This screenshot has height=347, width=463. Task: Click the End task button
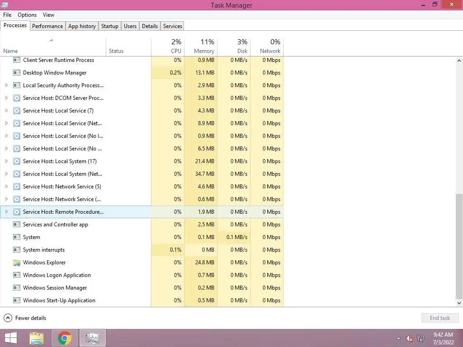tap(440, 318)
